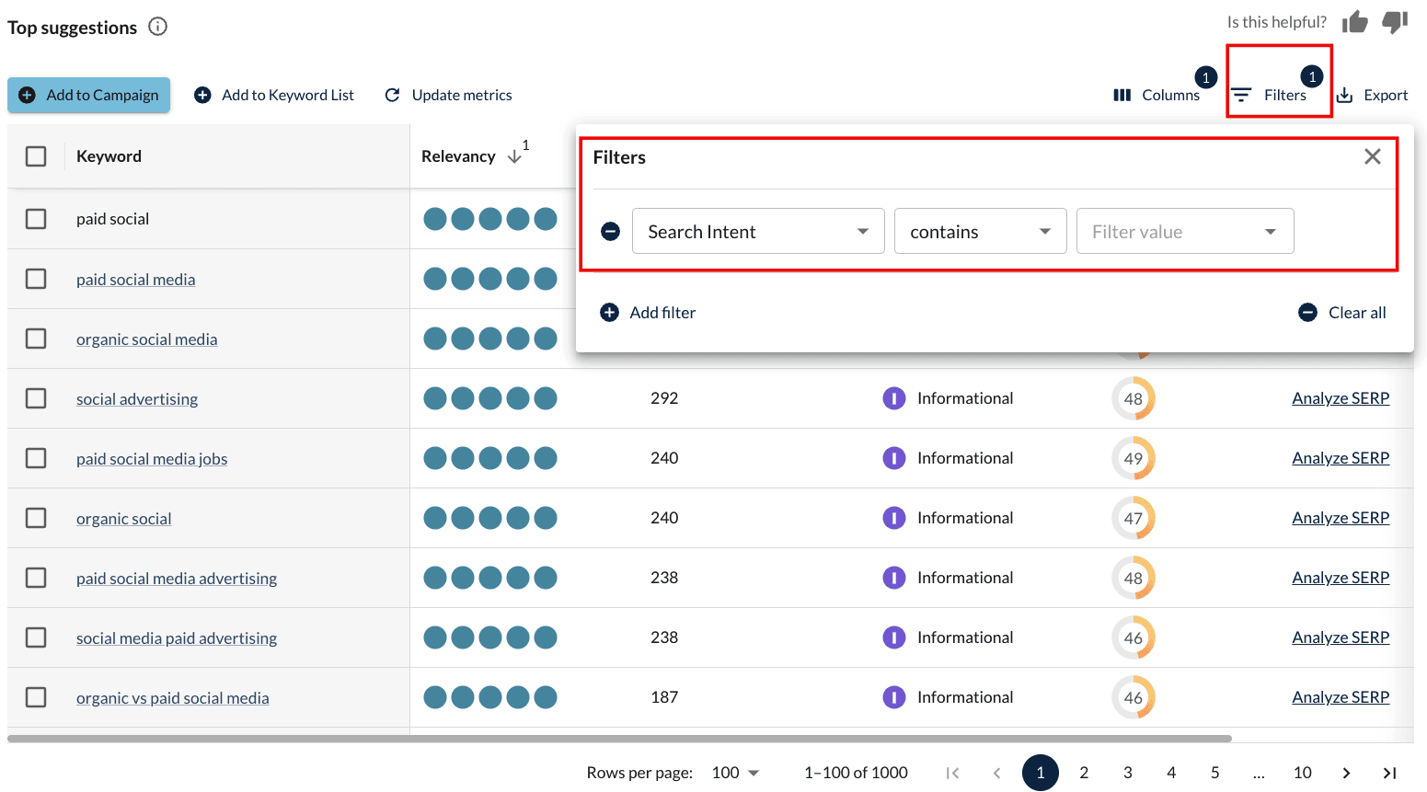Image resolution: width=1427 pixels, height=792 pixels.
Task: Go to the next results page
Action: click(x=1346, y=773)
